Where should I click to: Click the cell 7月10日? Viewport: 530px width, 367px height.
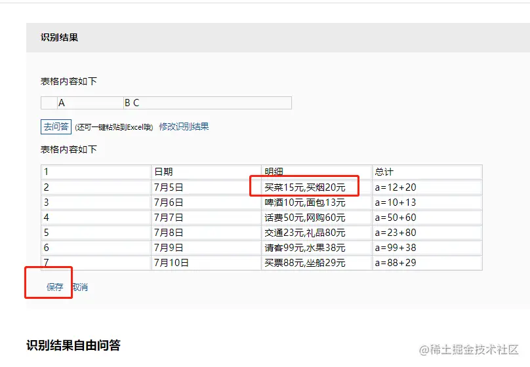pyautogui.click(x=206, y=263)
